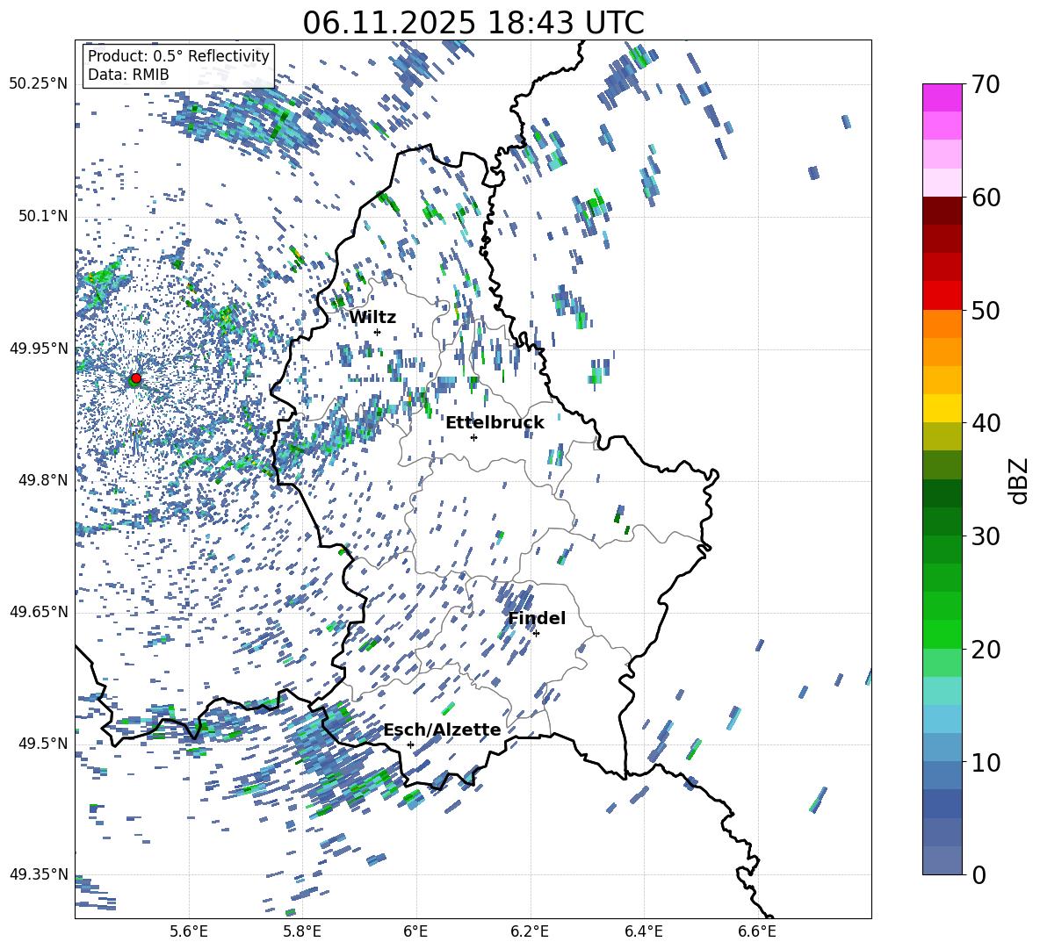Click the 20 tick on colorbar

point(986,649)
